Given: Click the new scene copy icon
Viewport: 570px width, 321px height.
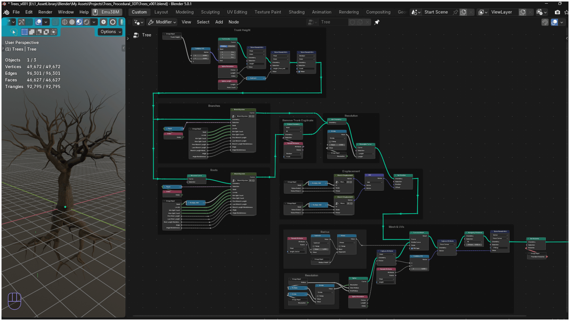Looking at the screenshot, I should click(463, 12).
